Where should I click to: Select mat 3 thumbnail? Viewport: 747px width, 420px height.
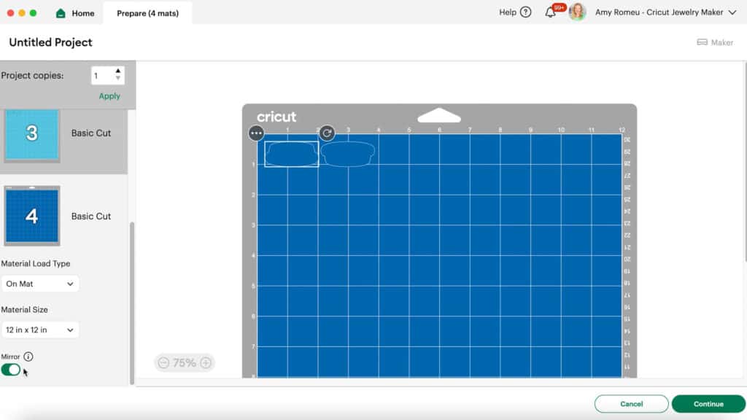32,135
